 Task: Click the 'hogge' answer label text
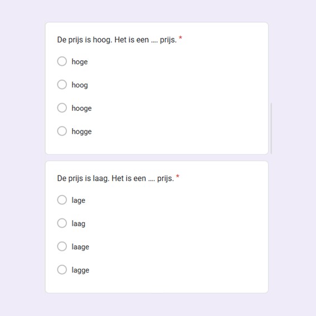pyautogui.click(x=81, y=132)
